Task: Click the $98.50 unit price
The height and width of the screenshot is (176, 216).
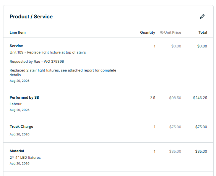Action: click(x=175, y=98)
